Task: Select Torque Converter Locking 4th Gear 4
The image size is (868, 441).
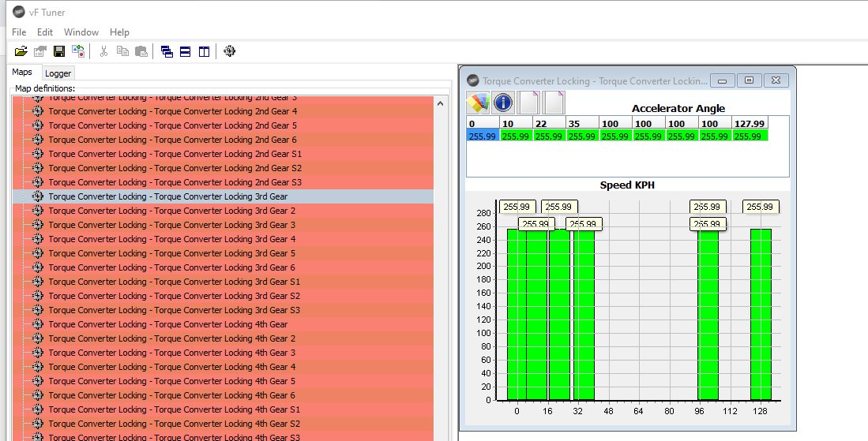Action: (223, 367)
